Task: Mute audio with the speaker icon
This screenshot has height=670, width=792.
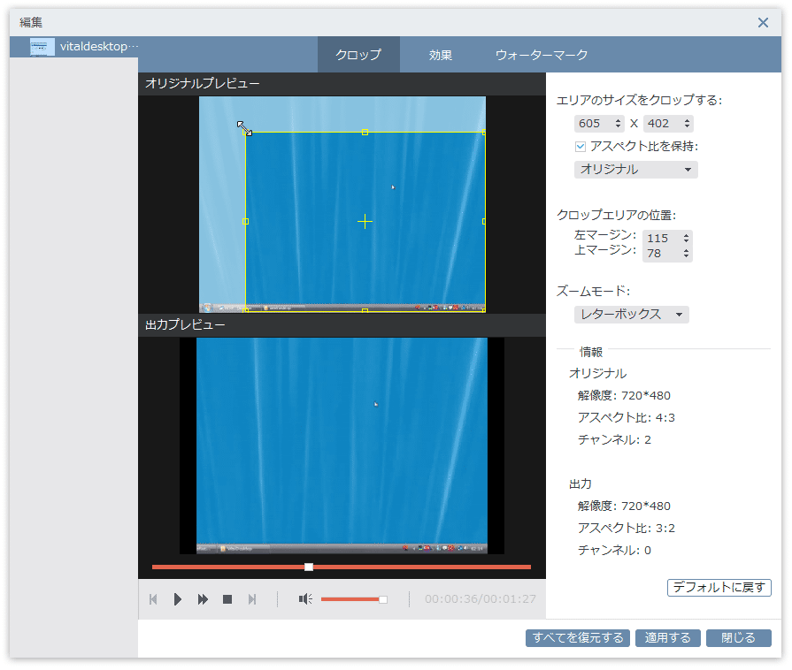Action: 305,599
